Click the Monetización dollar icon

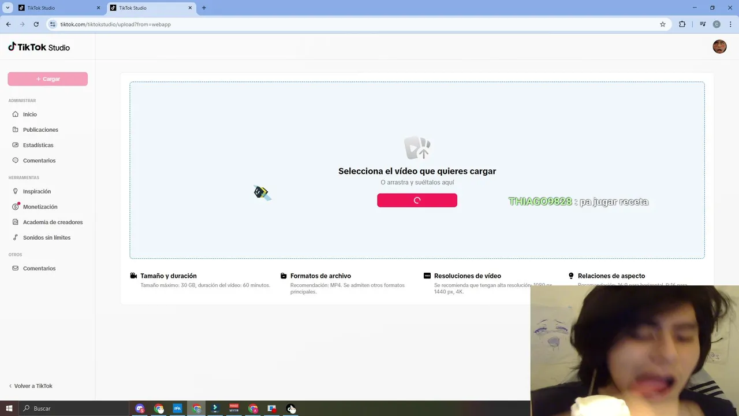(x=16, y=207)
